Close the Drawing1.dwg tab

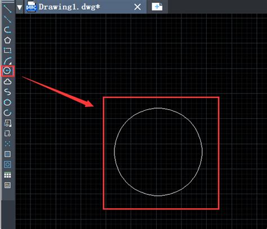137,7
